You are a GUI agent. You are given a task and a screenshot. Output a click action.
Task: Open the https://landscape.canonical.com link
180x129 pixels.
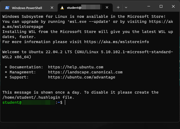click(85, 72)
